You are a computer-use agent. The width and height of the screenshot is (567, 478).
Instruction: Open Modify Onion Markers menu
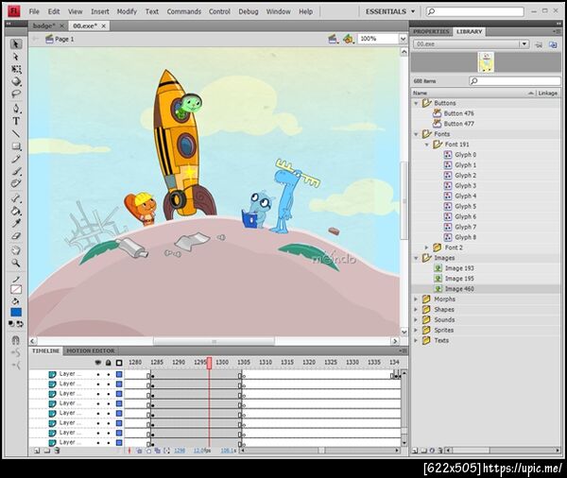[166, 451]
